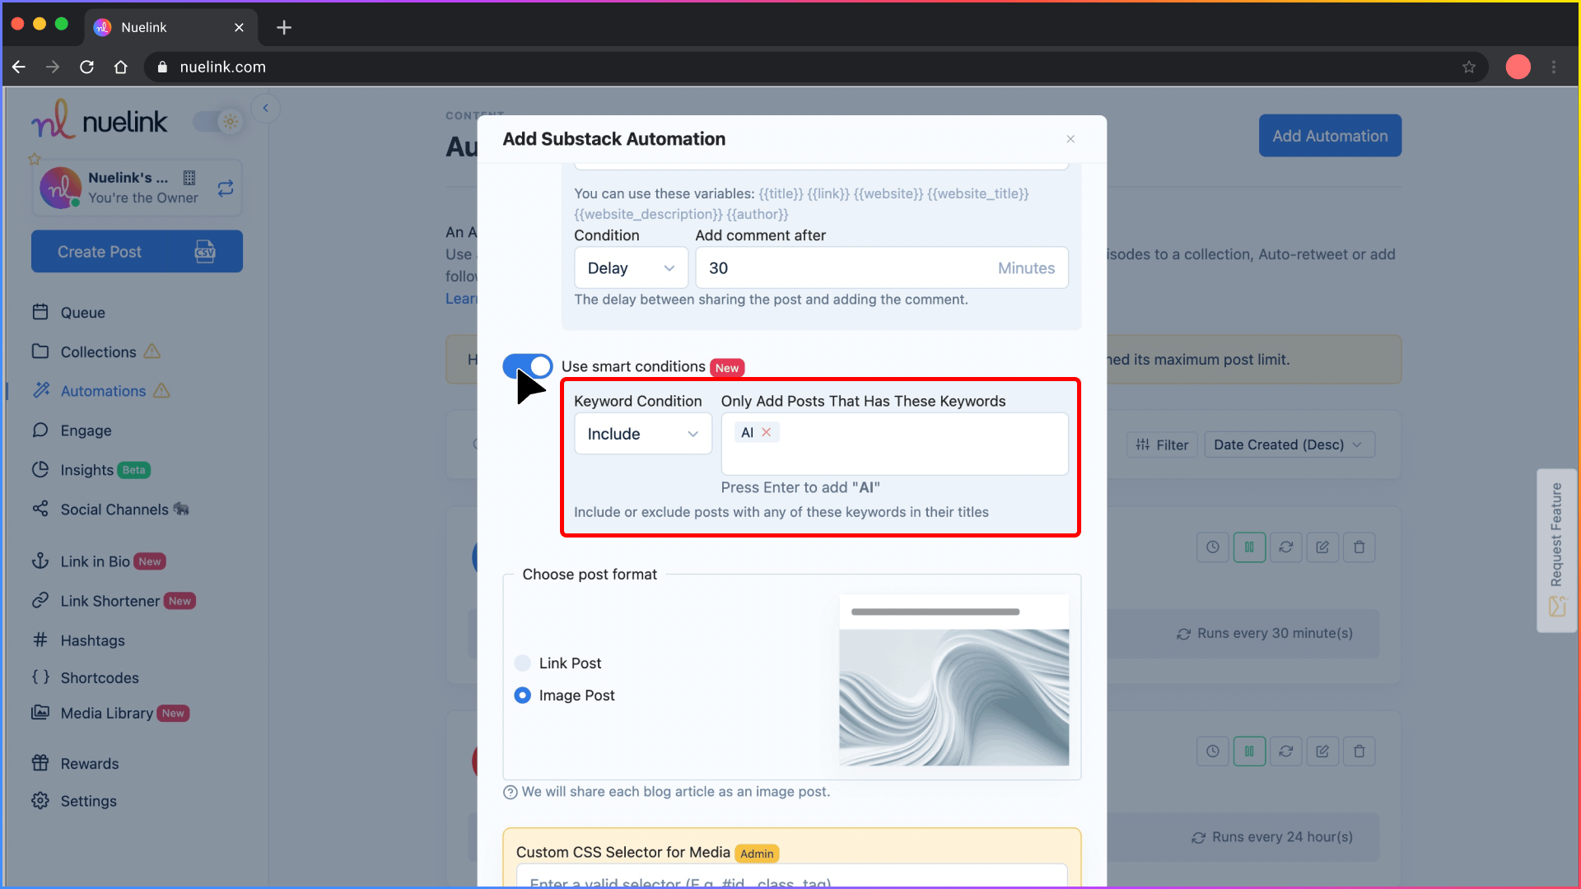Click the Add Automation button
The height and width of the screenshot is (889, 1581).
click(x=1330, y=136)
